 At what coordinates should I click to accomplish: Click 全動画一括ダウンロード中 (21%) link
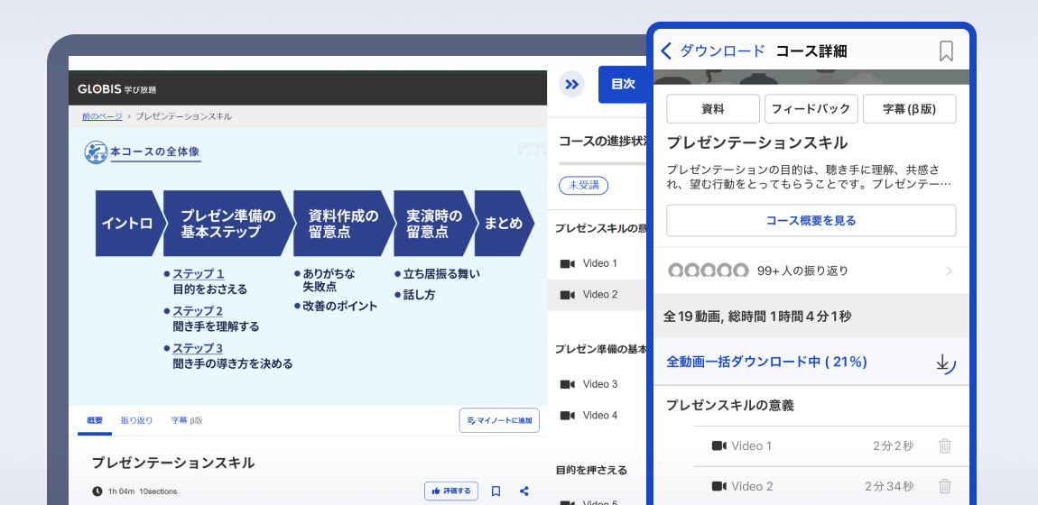(766, 363)
